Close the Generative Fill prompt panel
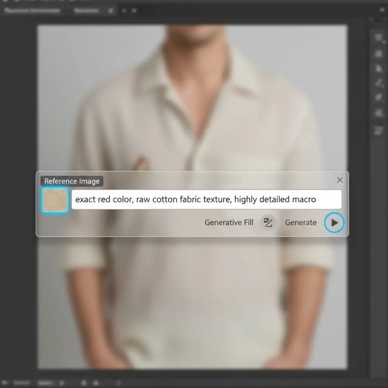Image resolution: width=388 pixels, height=388 pixels. [340, 180]
